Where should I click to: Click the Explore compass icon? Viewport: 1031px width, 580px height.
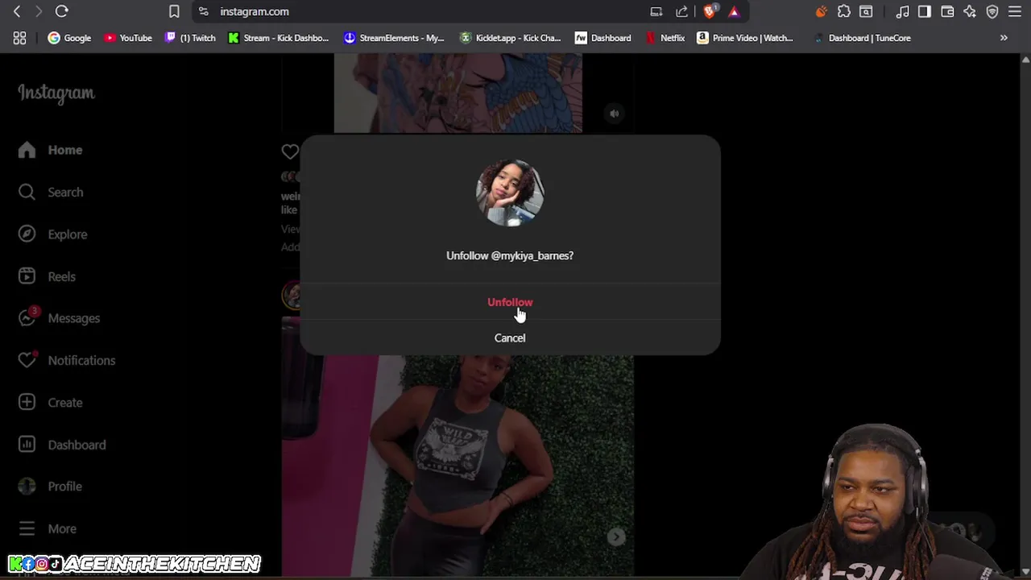[27, 234]
